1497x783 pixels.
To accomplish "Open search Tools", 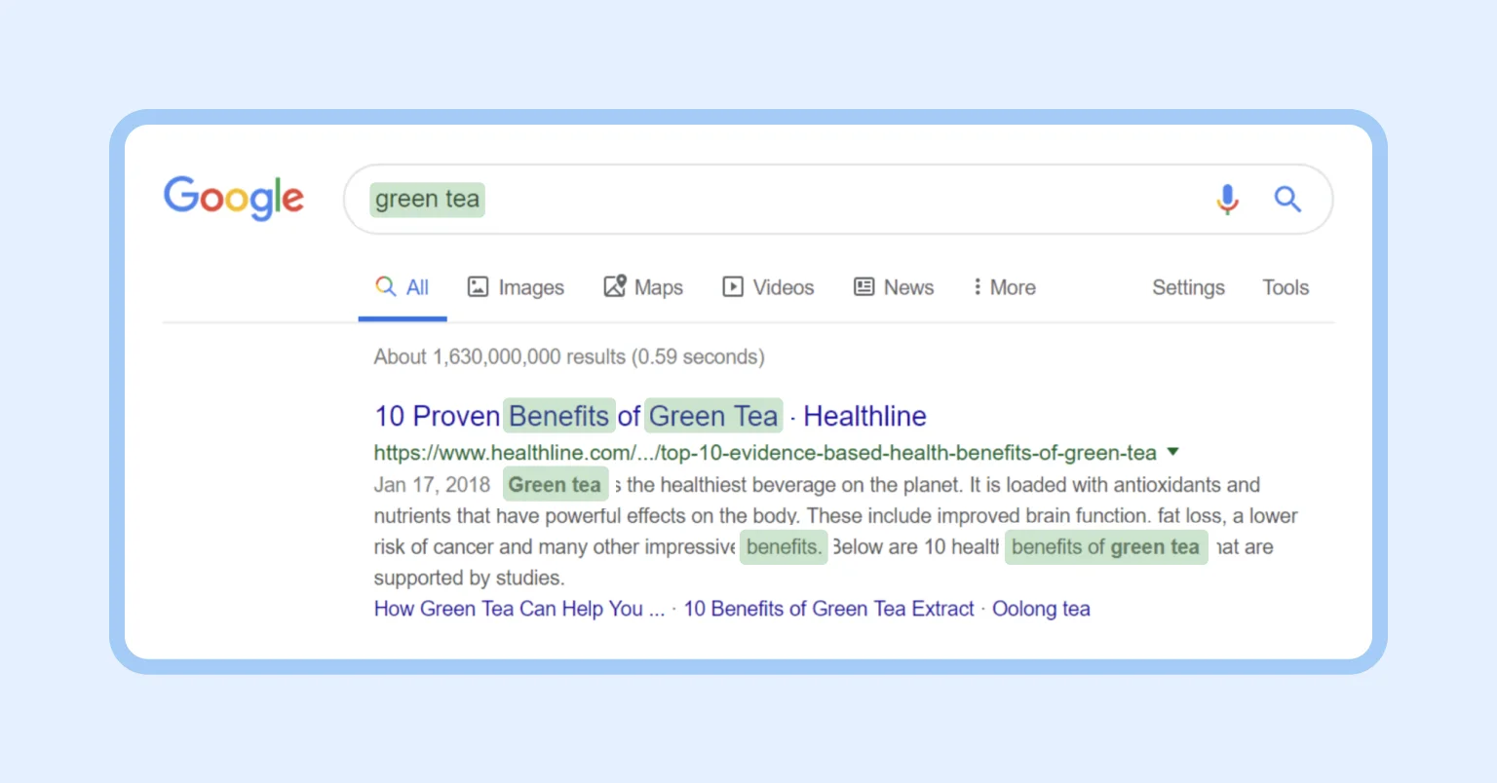I will tap(1286, 287).
